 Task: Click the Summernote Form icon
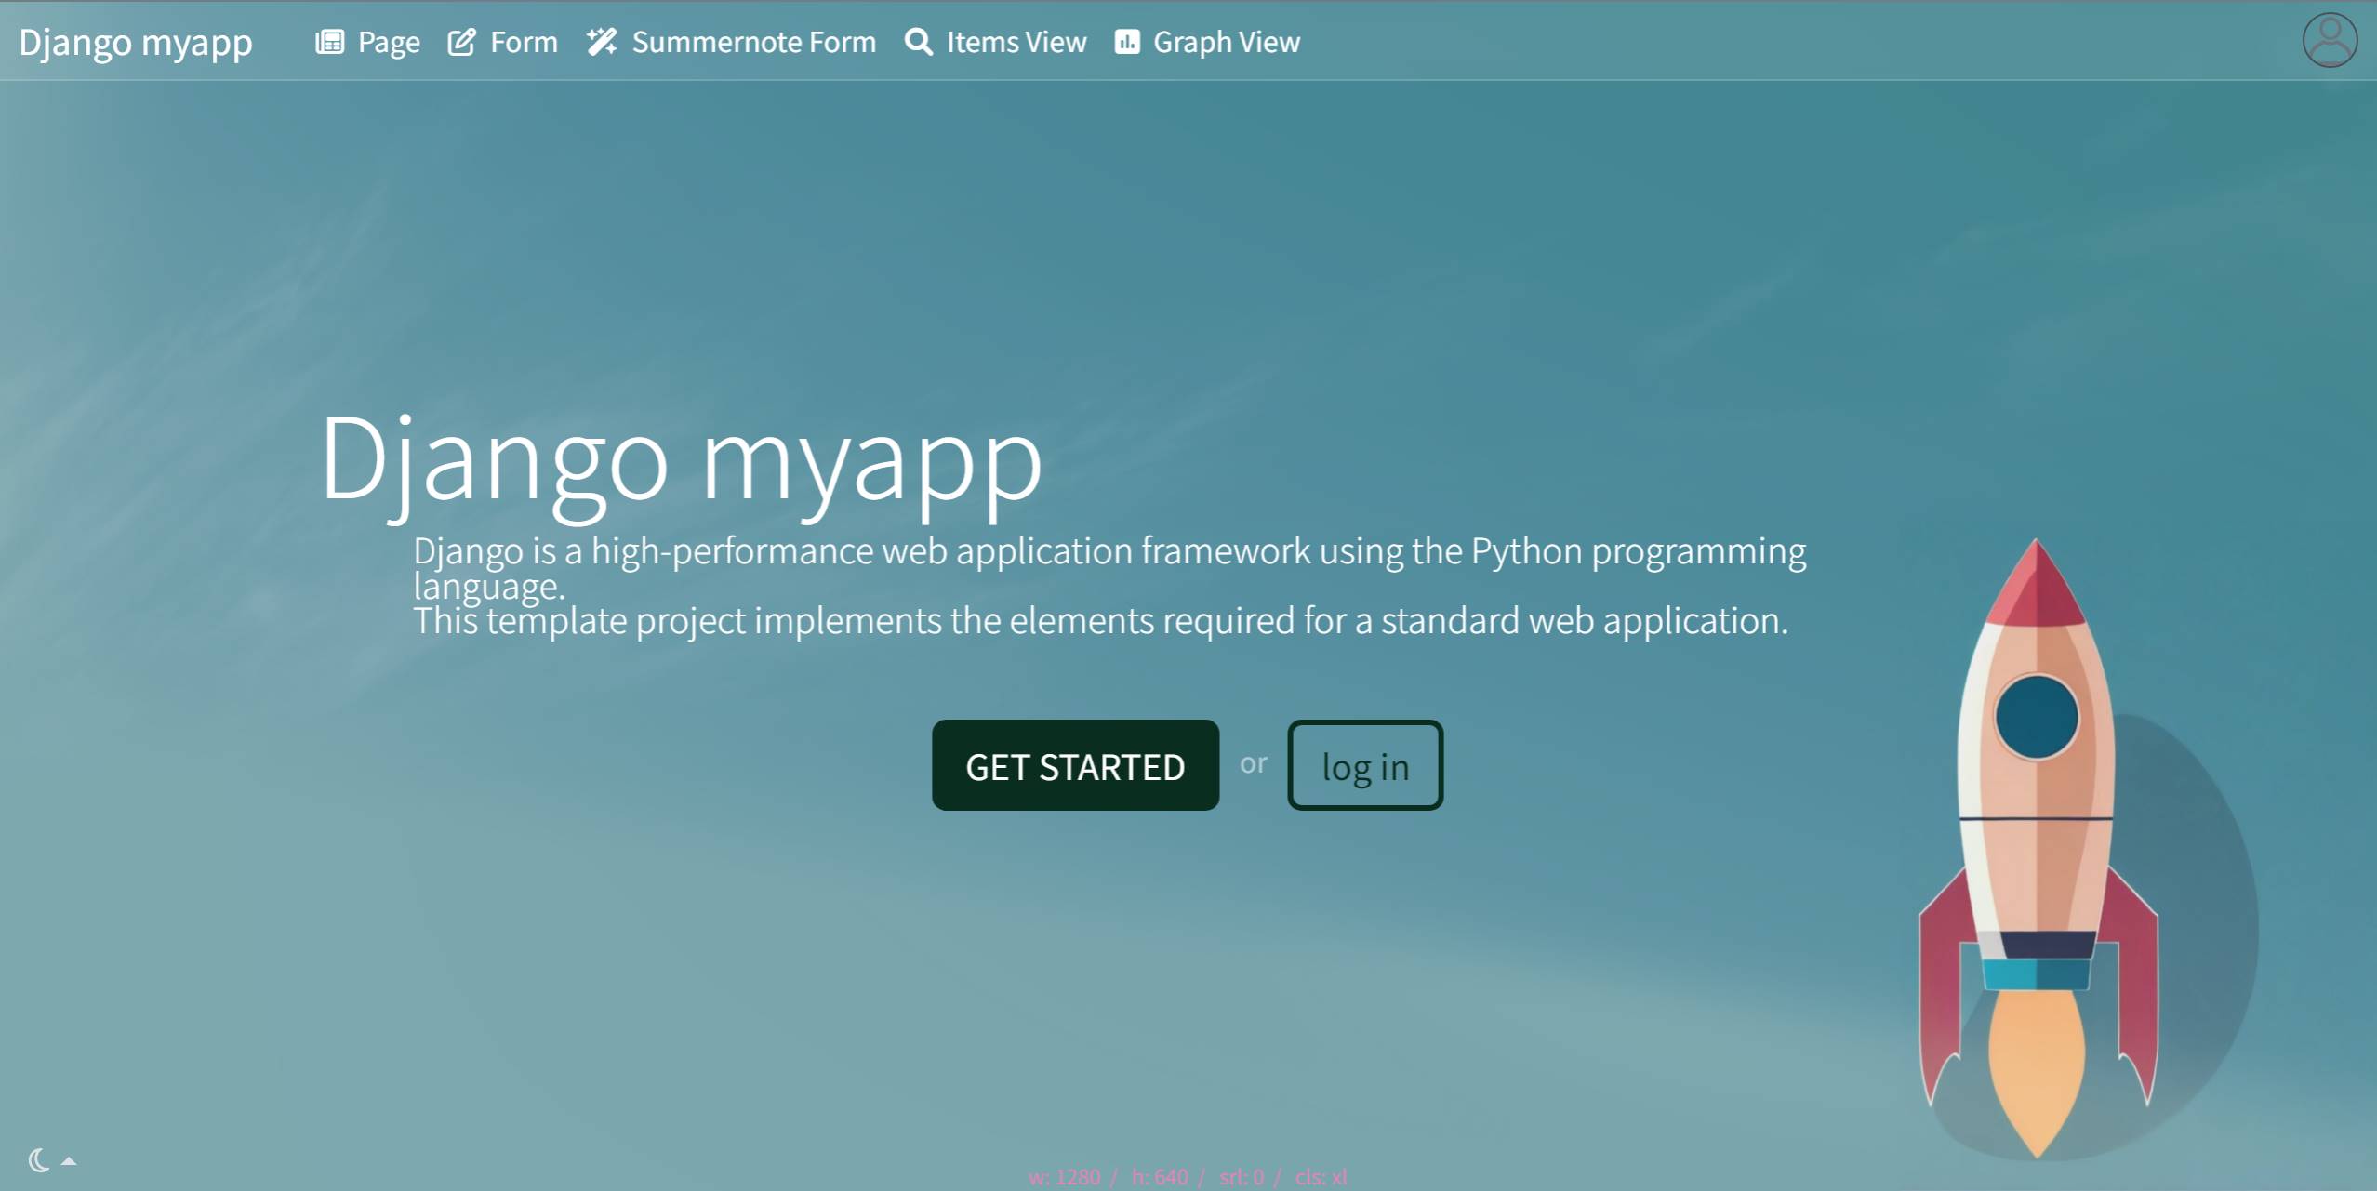(600, 41)
